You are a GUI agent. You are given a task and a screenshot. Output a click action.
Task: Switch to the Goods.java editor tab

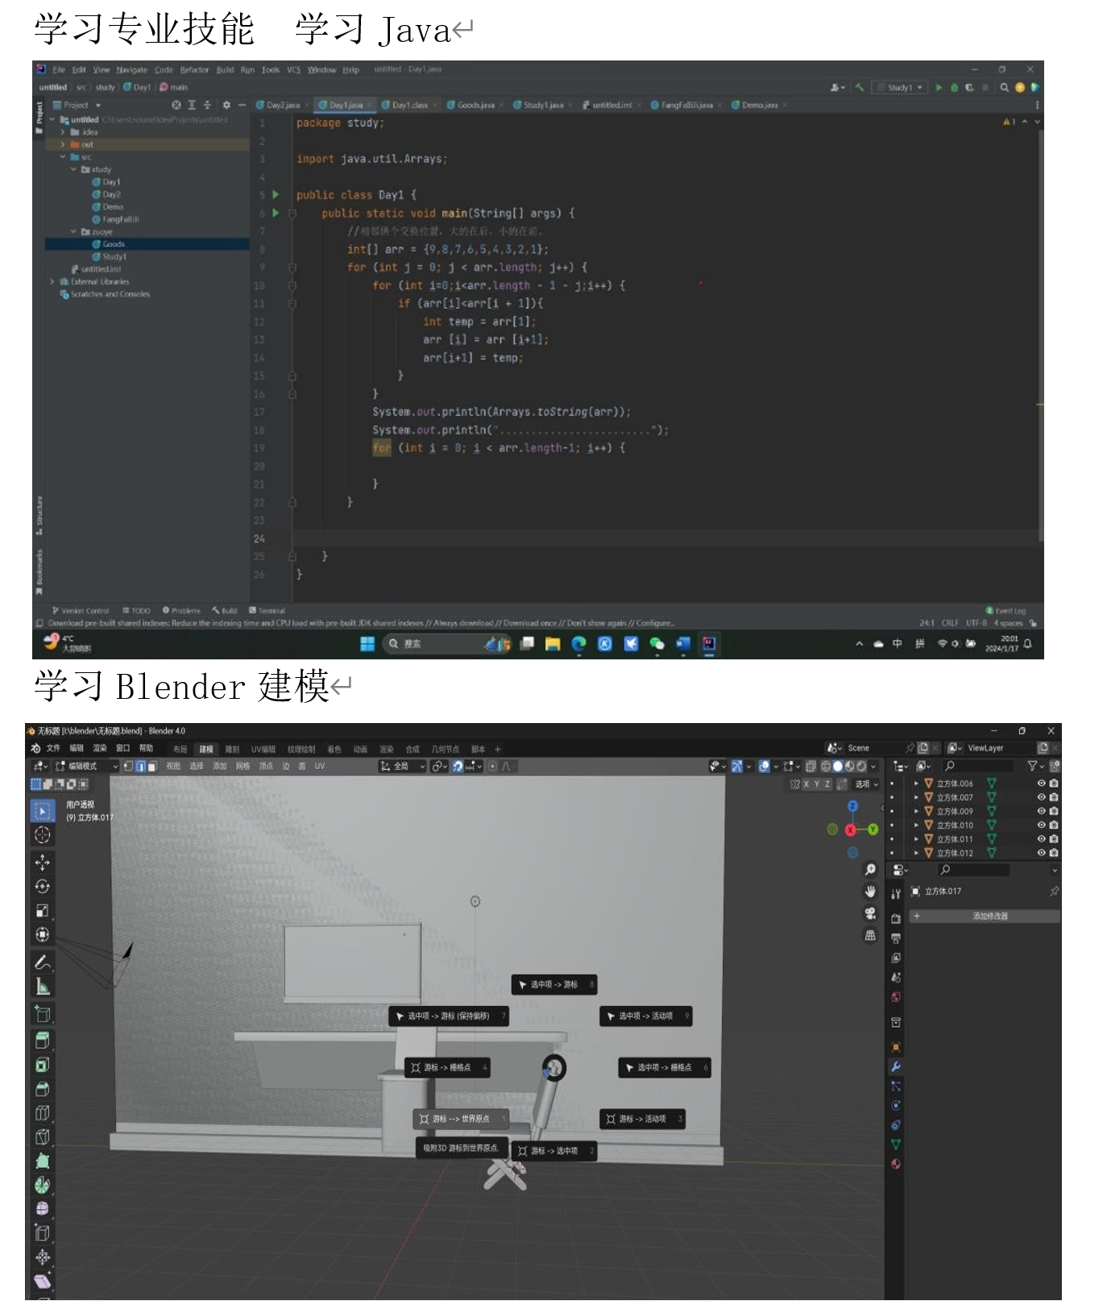coord(475,105)
